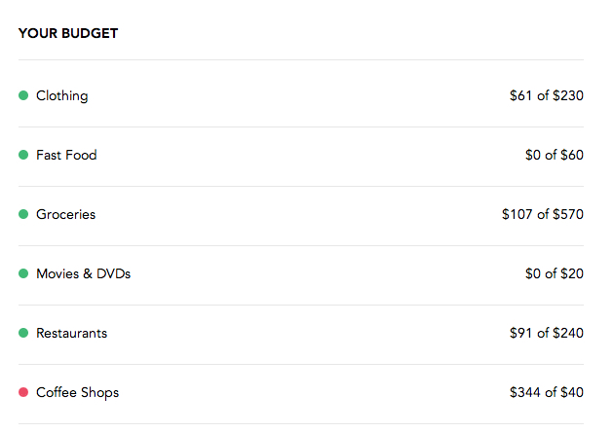Click the green status dot beside Clothing

(x=23, y=95)
